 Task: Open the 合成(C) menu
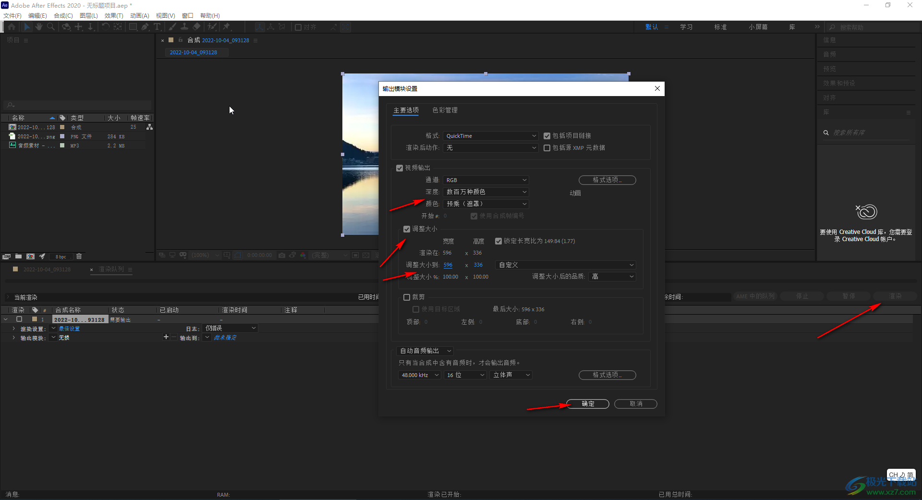[x=63, y=16]
